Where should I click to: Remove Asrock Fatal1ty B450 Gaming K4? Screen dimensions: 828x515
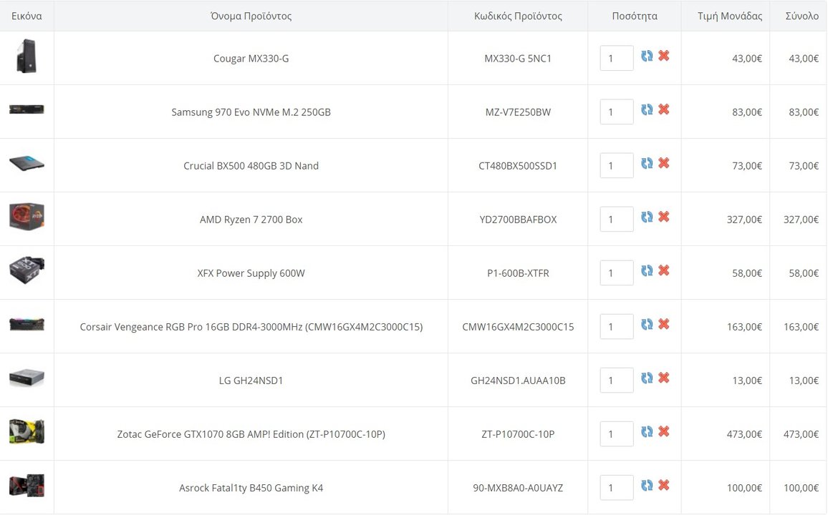tap(664, 486)
